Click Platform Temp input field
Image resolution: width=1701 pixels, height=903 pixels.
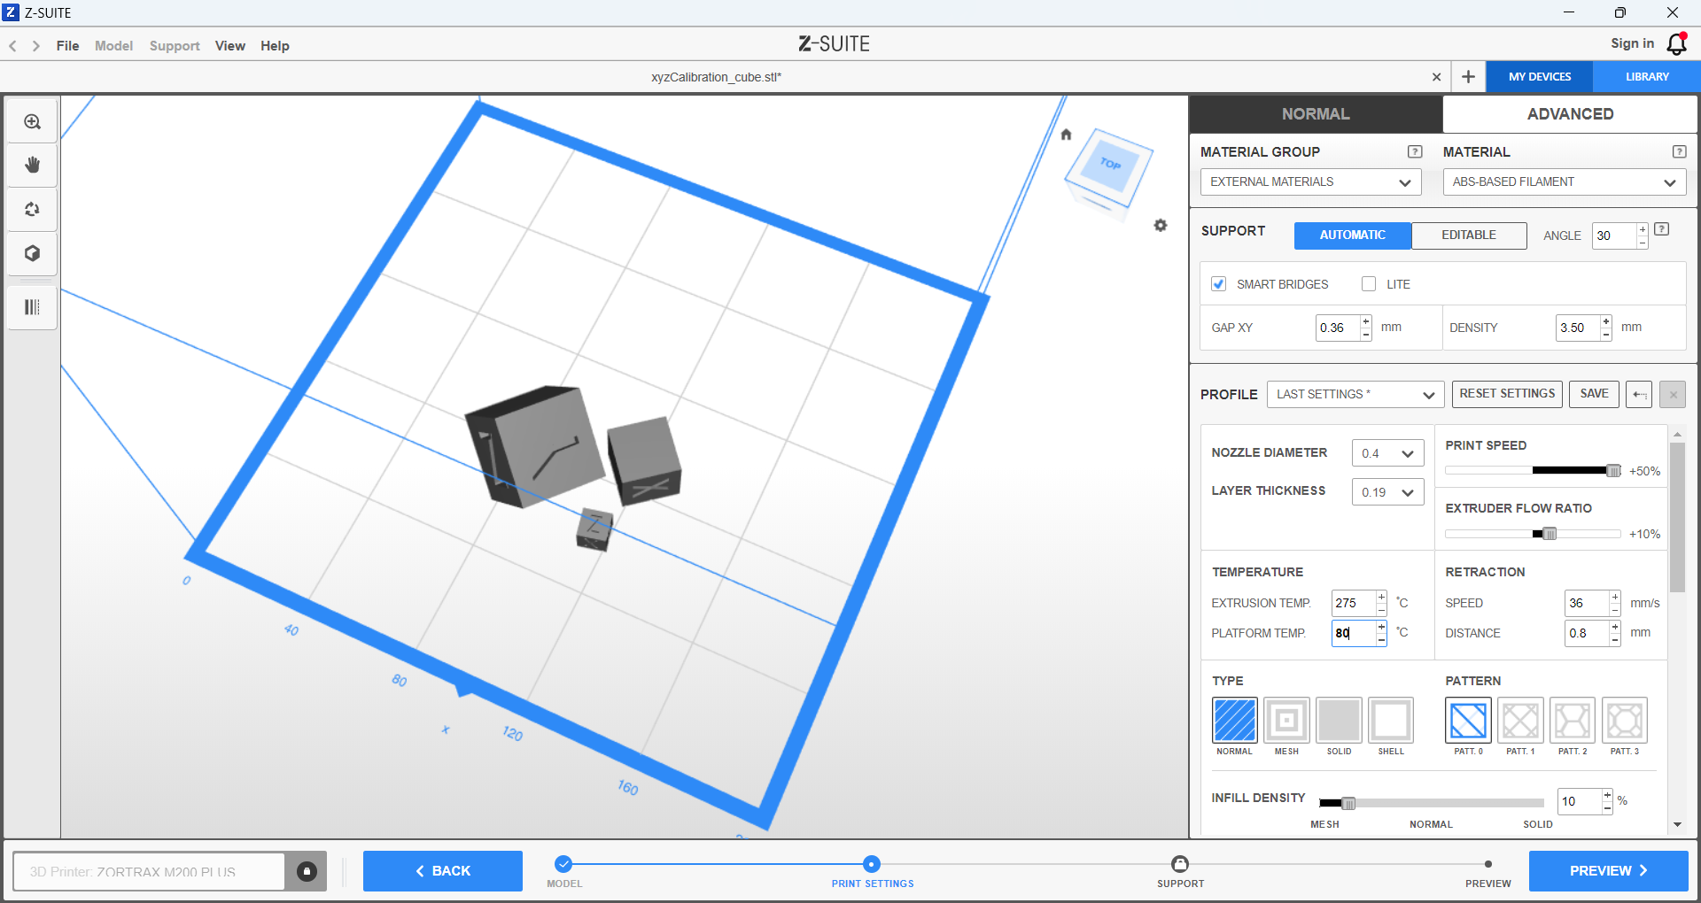point(1354,633)
